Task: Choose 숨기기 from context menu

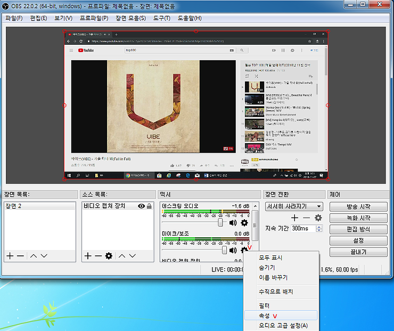Action: coord(281,268)
